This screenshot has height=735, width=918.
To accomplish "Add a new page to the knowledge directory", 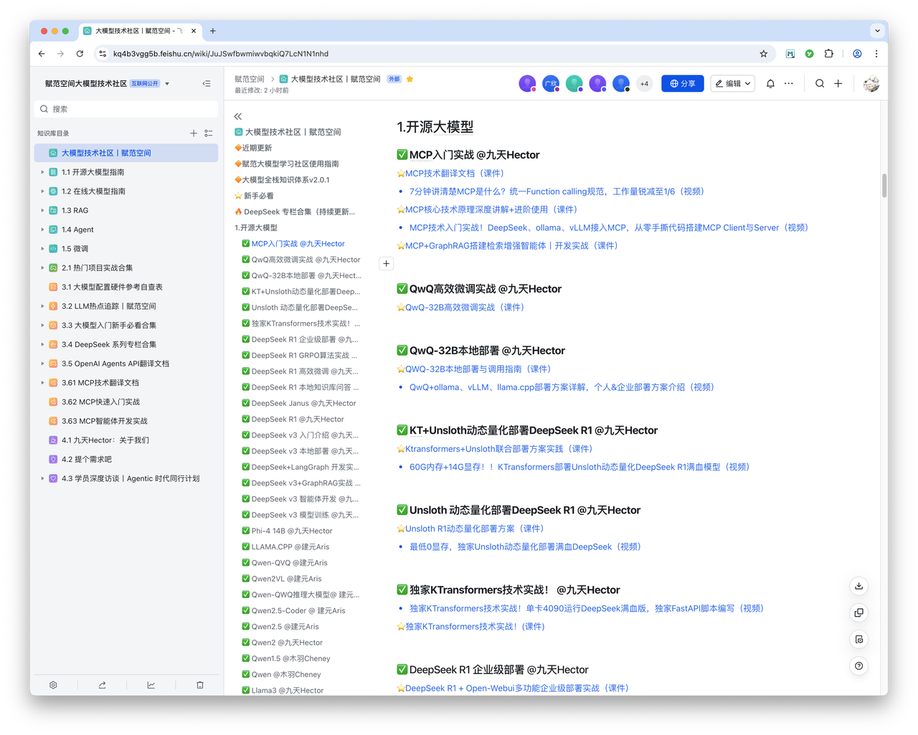I will (x=194, y=133).
